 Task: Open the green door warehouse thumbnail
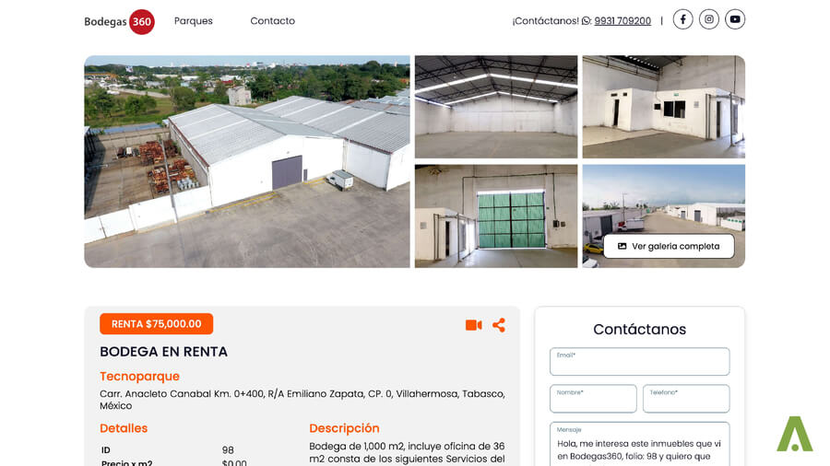point(496,216)
